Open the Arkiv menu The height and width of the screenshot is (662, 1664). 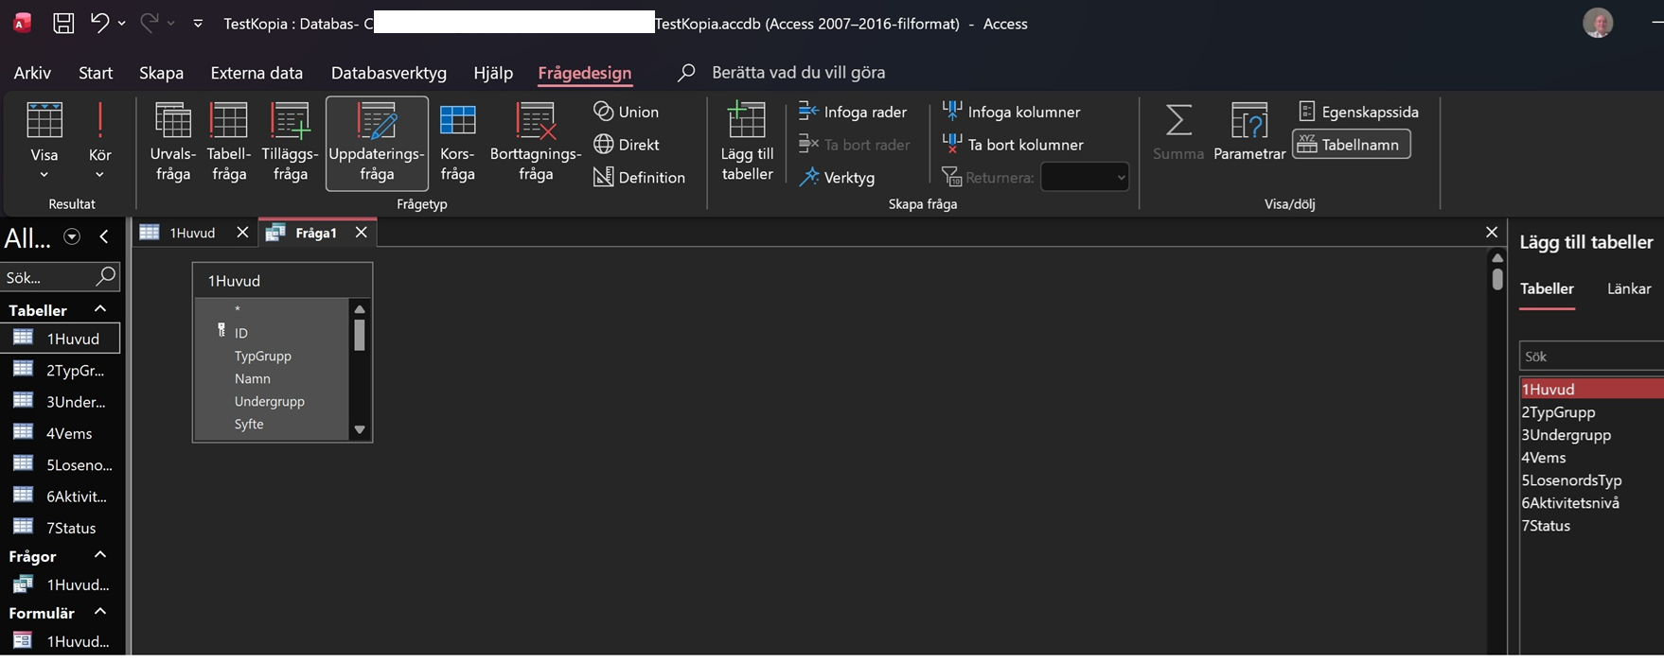click(x=32, y=73)
